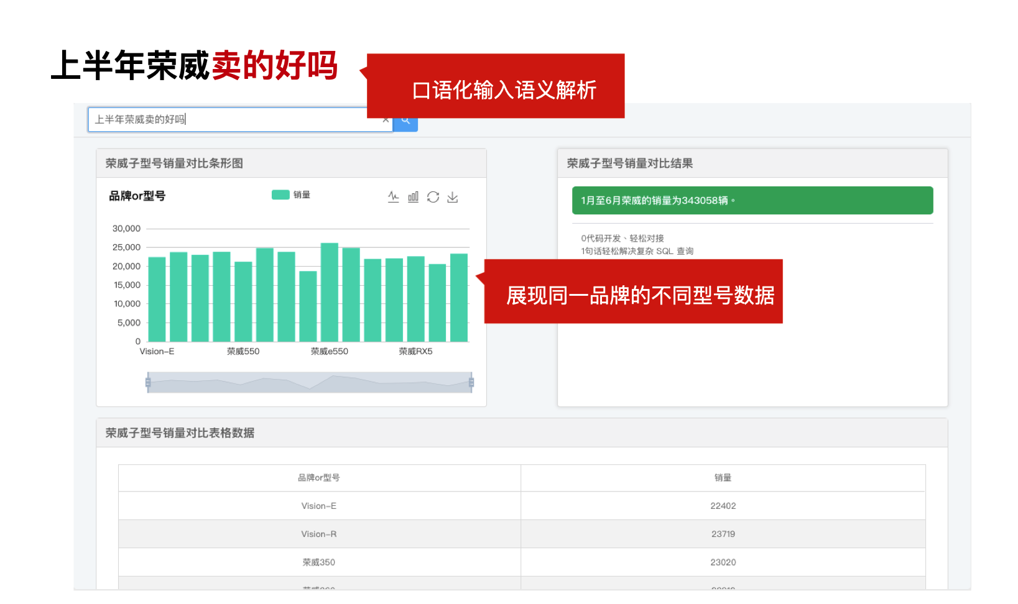This screenshot has height=604, width=1018.
Task: Click the chart title 品牌or型号
Action: pos(137,196)
